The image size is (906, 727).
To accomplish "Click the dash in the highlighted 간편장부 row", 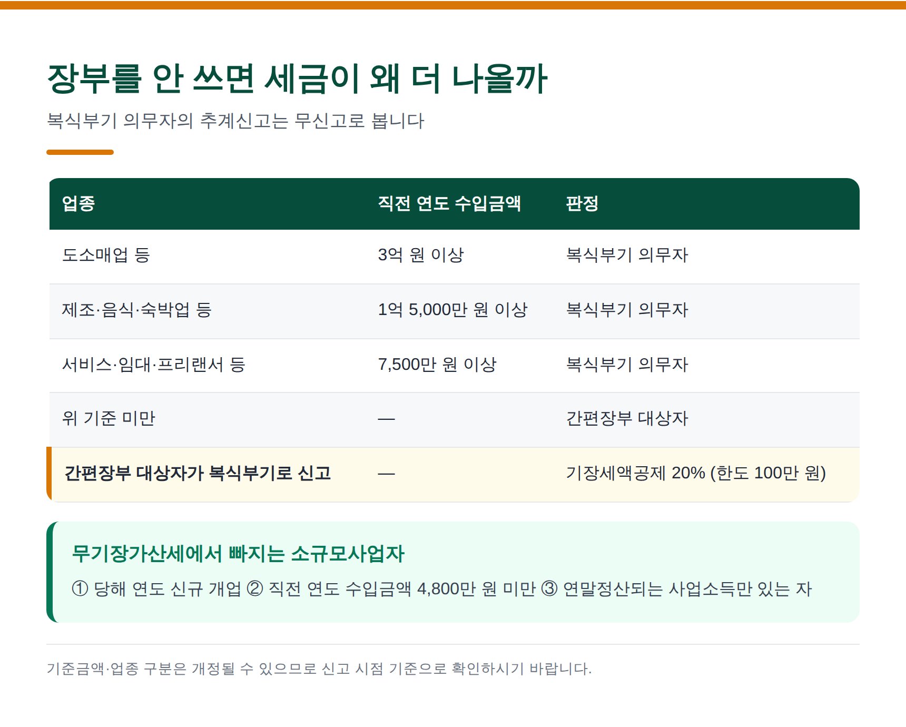I will pos(386,474).
